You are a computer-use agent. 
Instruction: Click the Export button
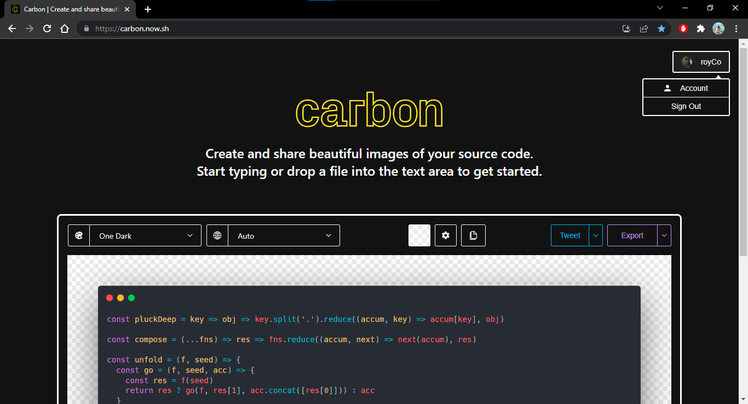[632, 235]
